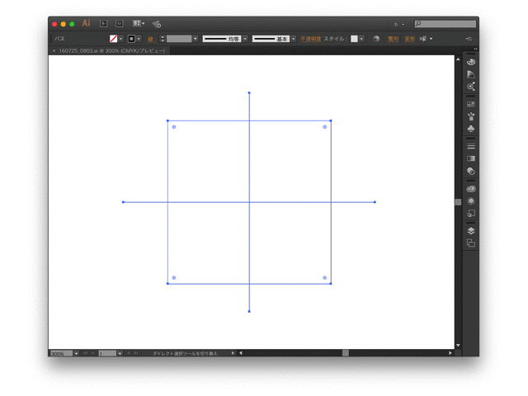Select the vertical line's top endpoint

[249, 92]
